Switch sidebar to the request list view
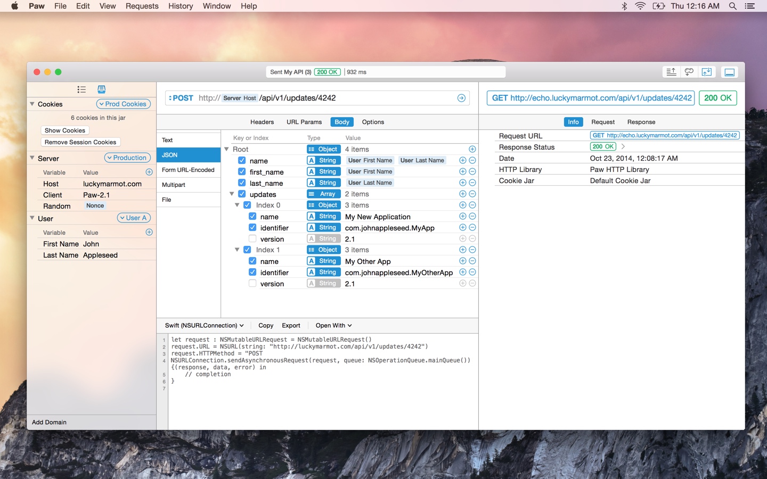Screen dimensions: 767x479 point(81,89)
